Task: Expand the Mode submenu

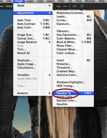Action: pyautogui.click(x=33, y=5)
